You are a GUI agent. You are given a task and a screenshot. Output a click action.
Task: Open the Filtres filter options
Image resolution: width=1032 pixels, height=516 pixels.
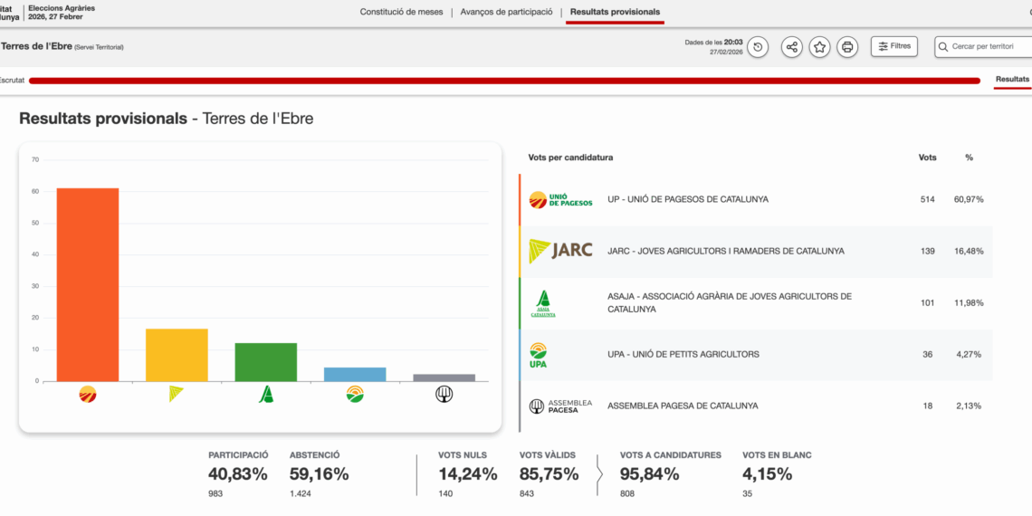[x=893, y=46]
